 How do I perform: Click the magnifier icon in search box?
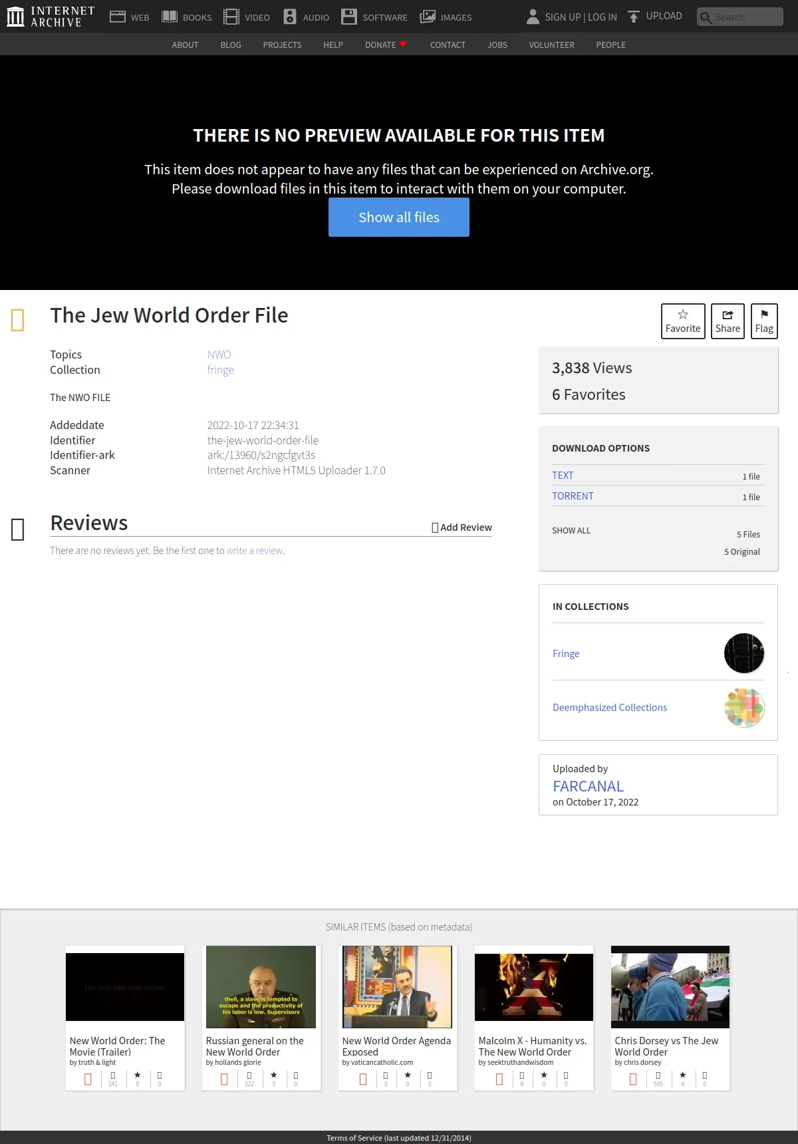pos(706,17)
